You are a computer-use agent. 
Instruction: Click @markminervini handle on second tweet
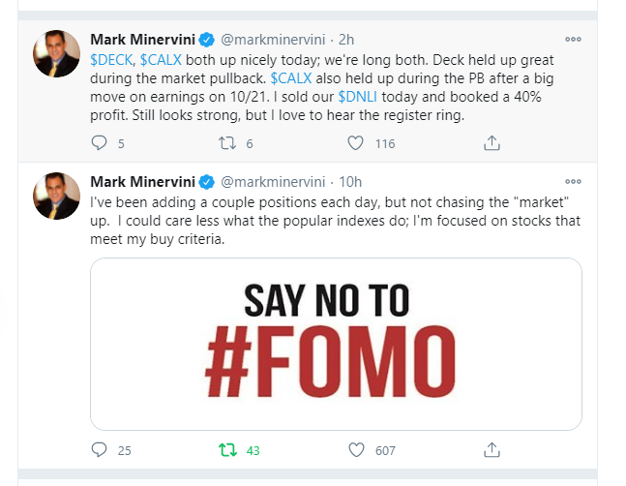pos(273,181)
